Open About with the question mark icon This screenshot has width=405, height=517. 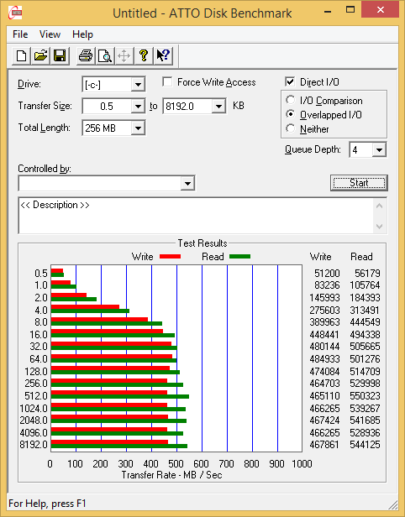tap(144, 55)
